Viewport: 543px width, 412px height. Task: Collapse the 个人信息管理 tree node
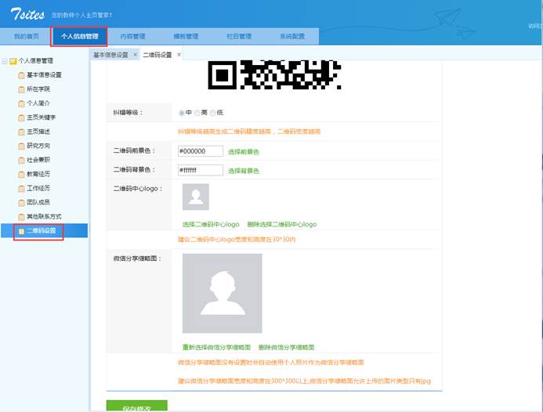(5, 61)
